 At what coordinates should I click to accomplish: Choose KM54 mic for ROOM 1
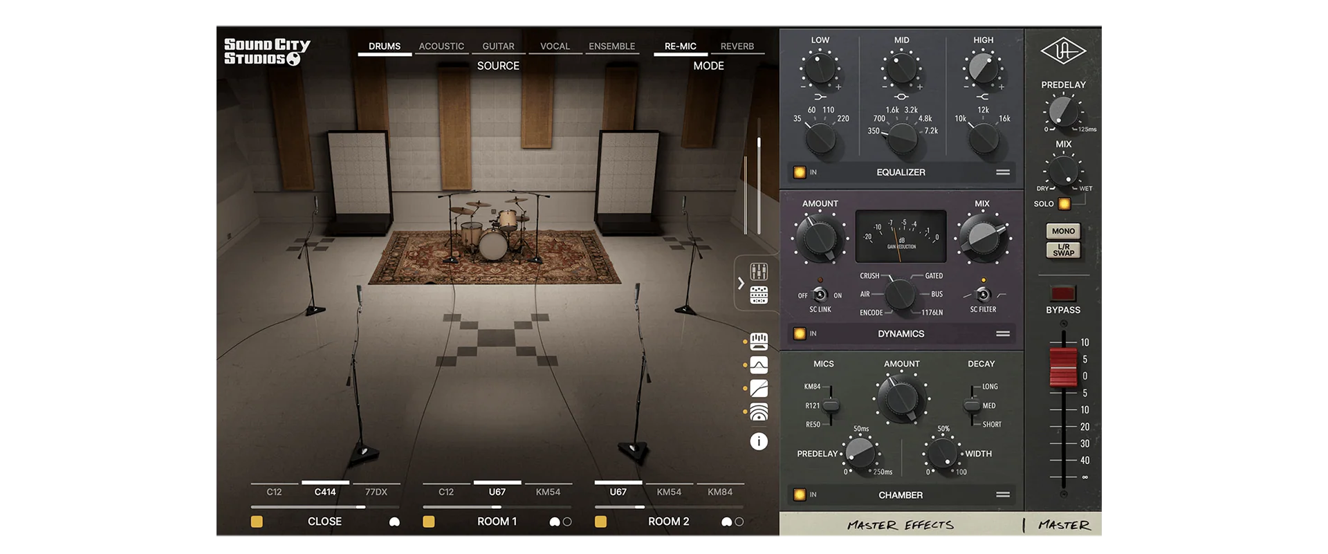click(x=548, y=492)
